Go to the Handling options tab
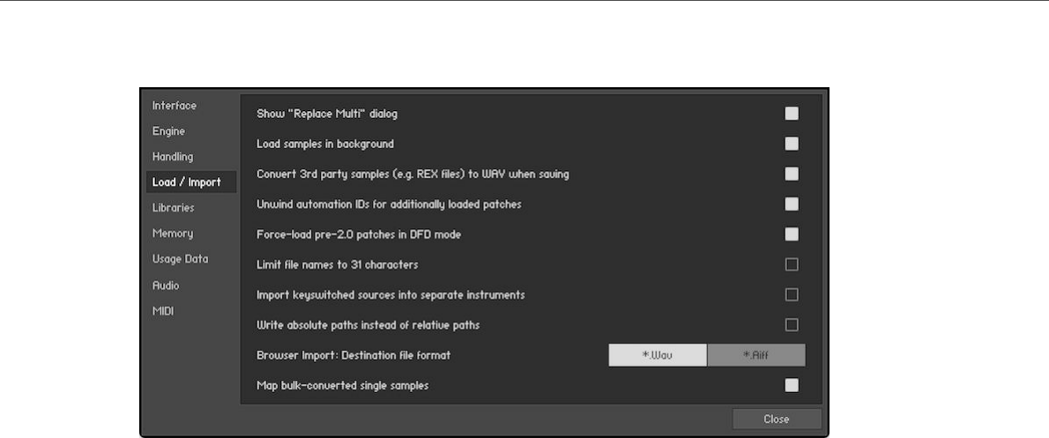 click(x=173, y=157)
